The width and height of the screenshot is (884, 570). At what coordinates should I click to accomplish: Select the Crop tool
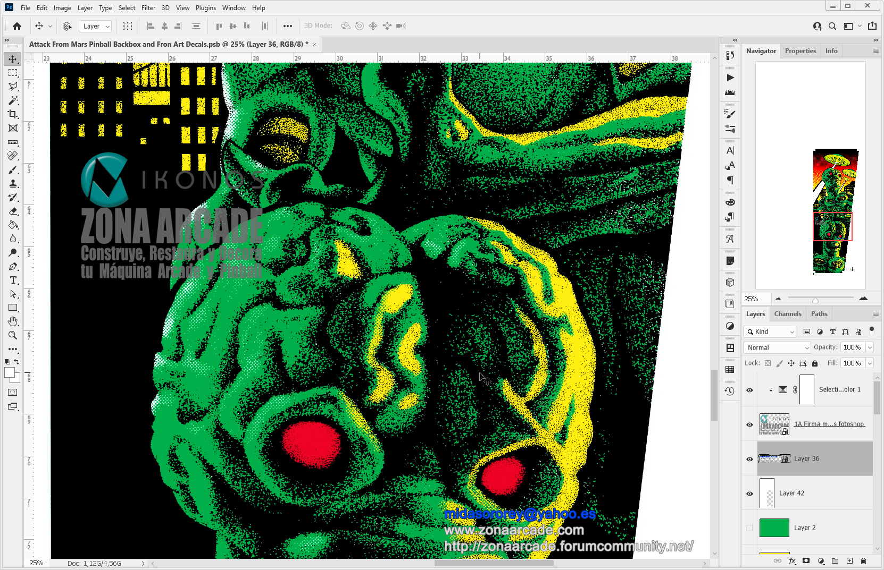click(13, 114)
